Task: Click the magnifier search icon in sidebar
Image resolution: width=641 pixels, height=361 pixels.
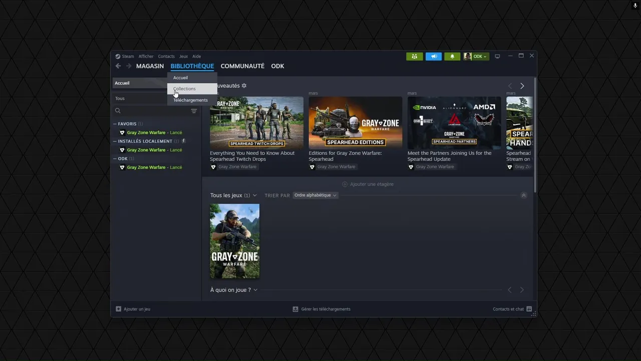Action: (118, 111)
